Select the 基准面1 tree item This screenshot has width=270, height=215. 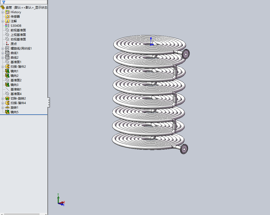click(x=13, y=62)
